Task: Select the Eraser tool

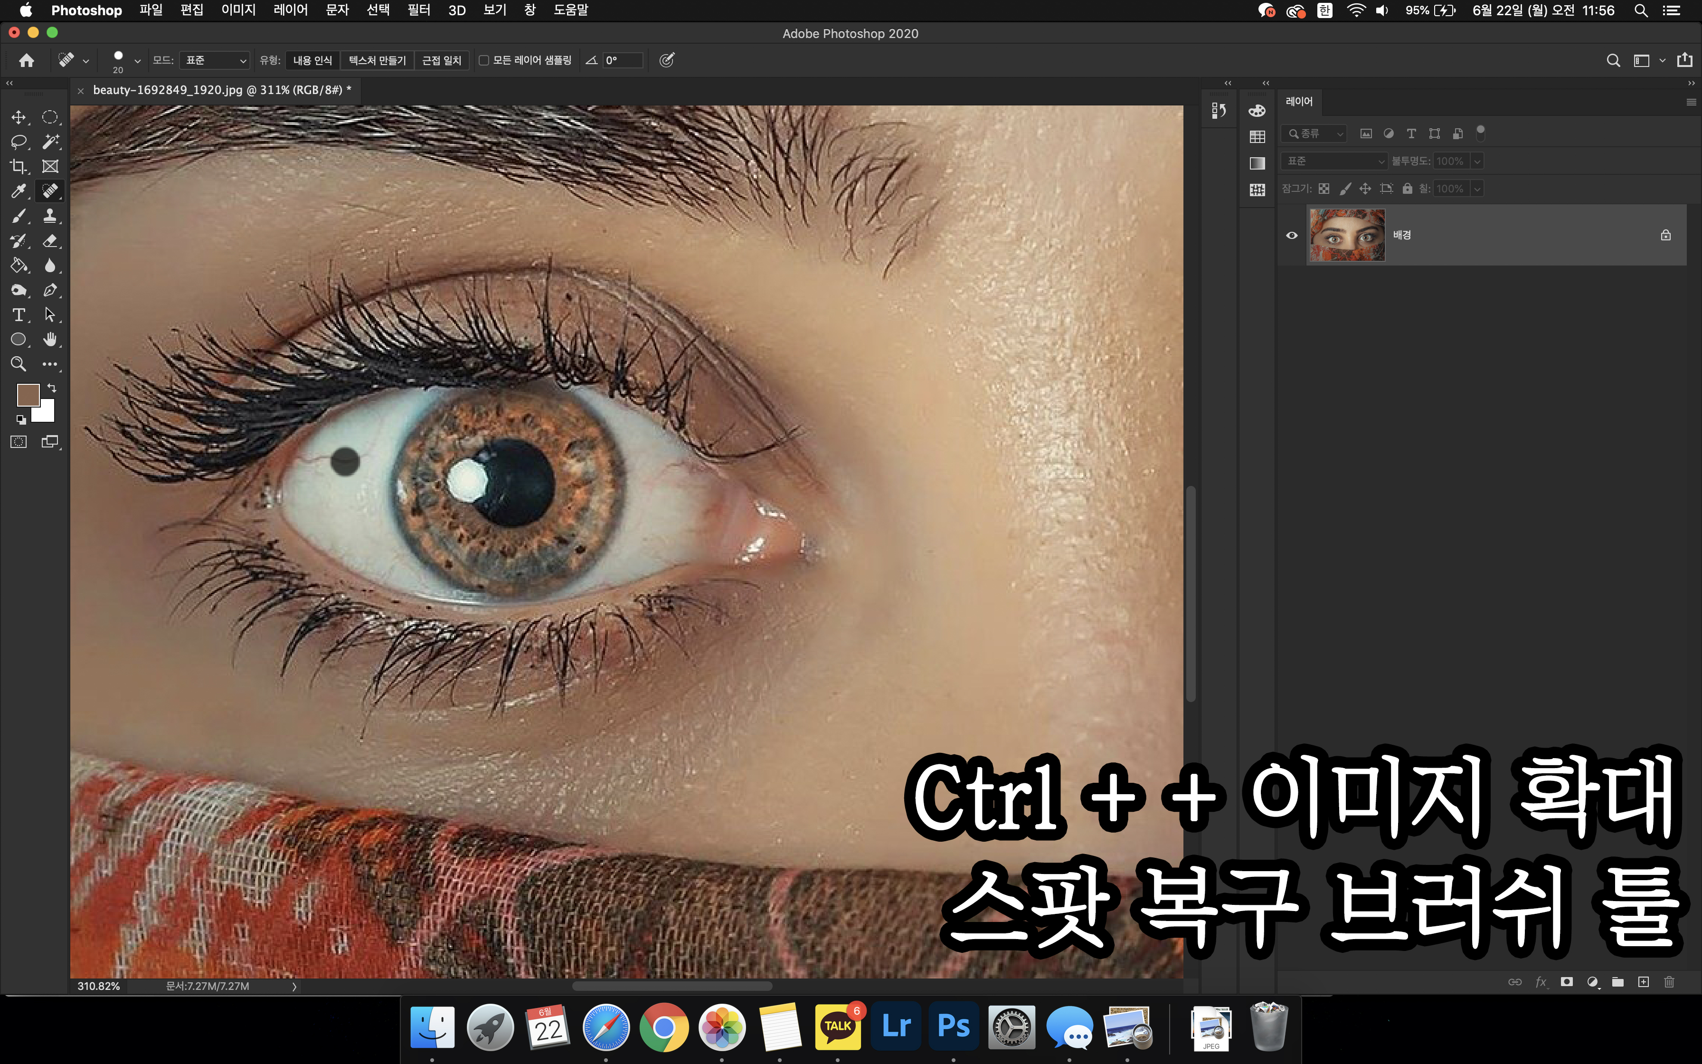Action: 49,241
